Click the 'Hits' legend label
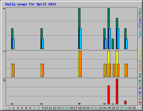This screenshot has width=143, height=111. pos(140,11)
